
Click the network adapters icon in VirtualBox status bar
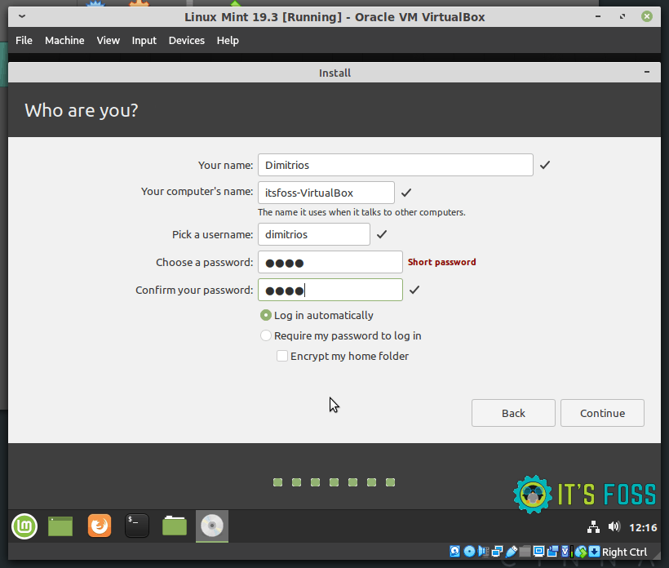click(496, 551)
